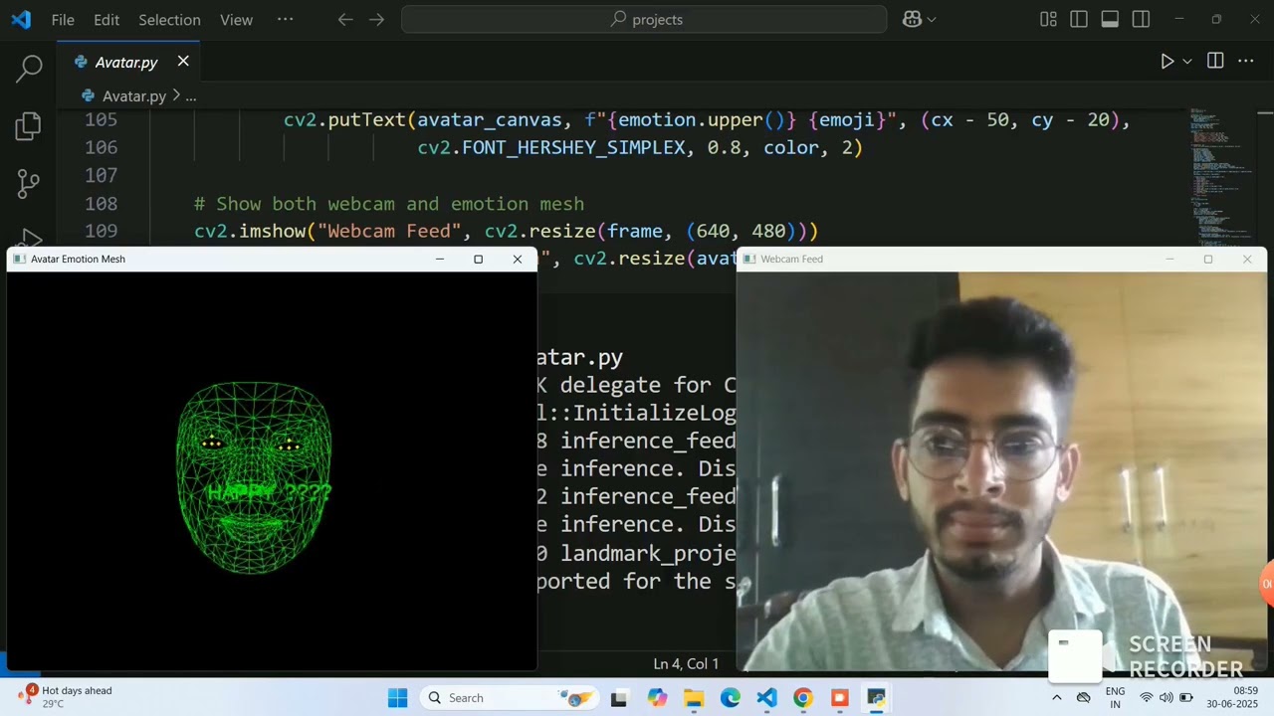Click the taskbar Search box
The image size is (1274, 716).
[x=510, y=698]
